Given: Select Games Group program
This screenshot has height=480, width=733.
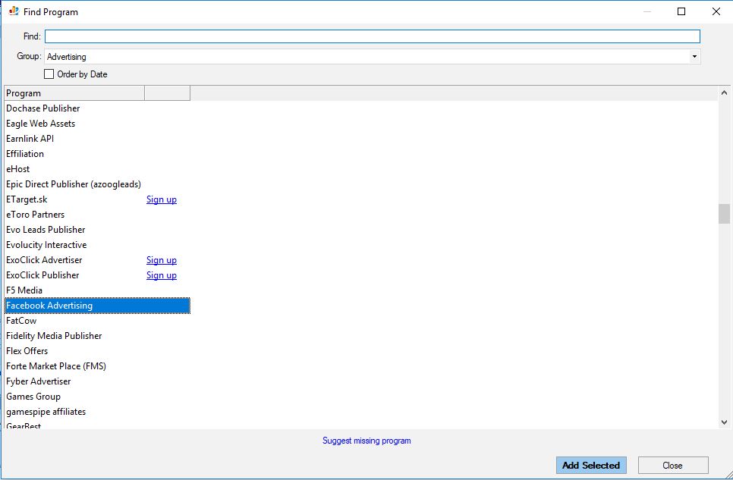Looking at the screenshot, I should coord(33,397).
